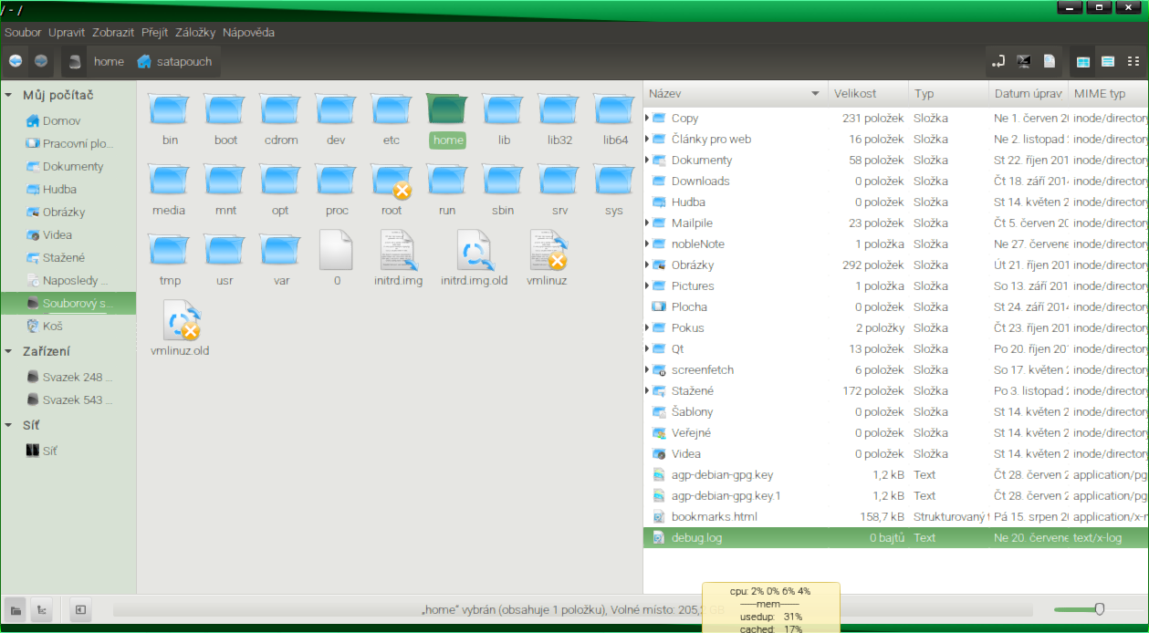Toggle the location entry icon in toolbar
1149x633 pixels.
[x=998, y=61]
